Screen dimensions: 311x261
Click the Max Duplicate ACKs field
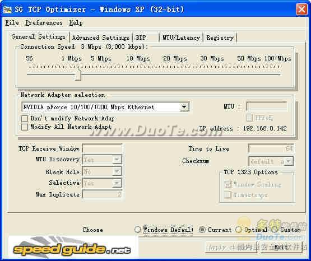pyautogui.click(x=103, y=194)
